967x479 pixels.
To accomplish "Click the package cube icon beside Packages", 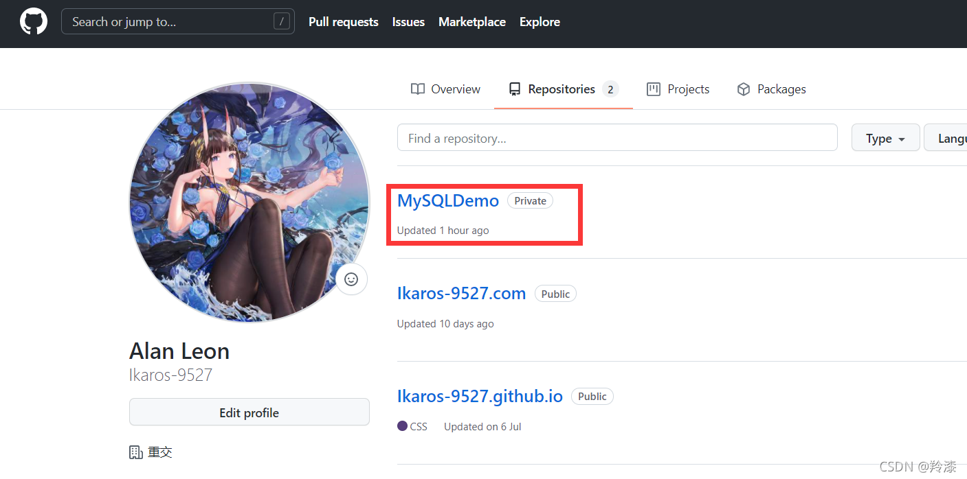I will (744, 89).
